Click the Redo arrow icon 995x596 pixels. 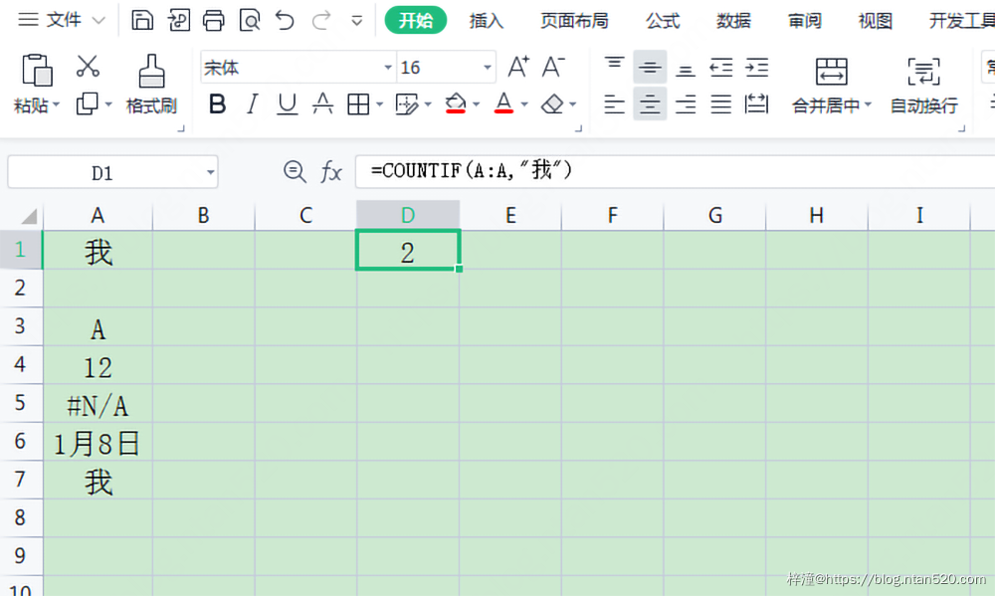[321, 20]
